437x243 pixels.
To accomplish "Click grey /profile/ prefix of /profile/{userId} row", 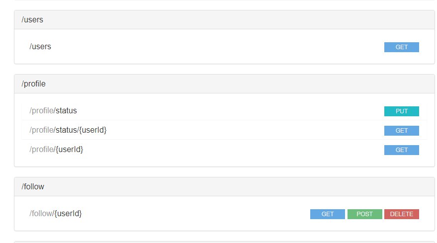I will click(42, 149).
